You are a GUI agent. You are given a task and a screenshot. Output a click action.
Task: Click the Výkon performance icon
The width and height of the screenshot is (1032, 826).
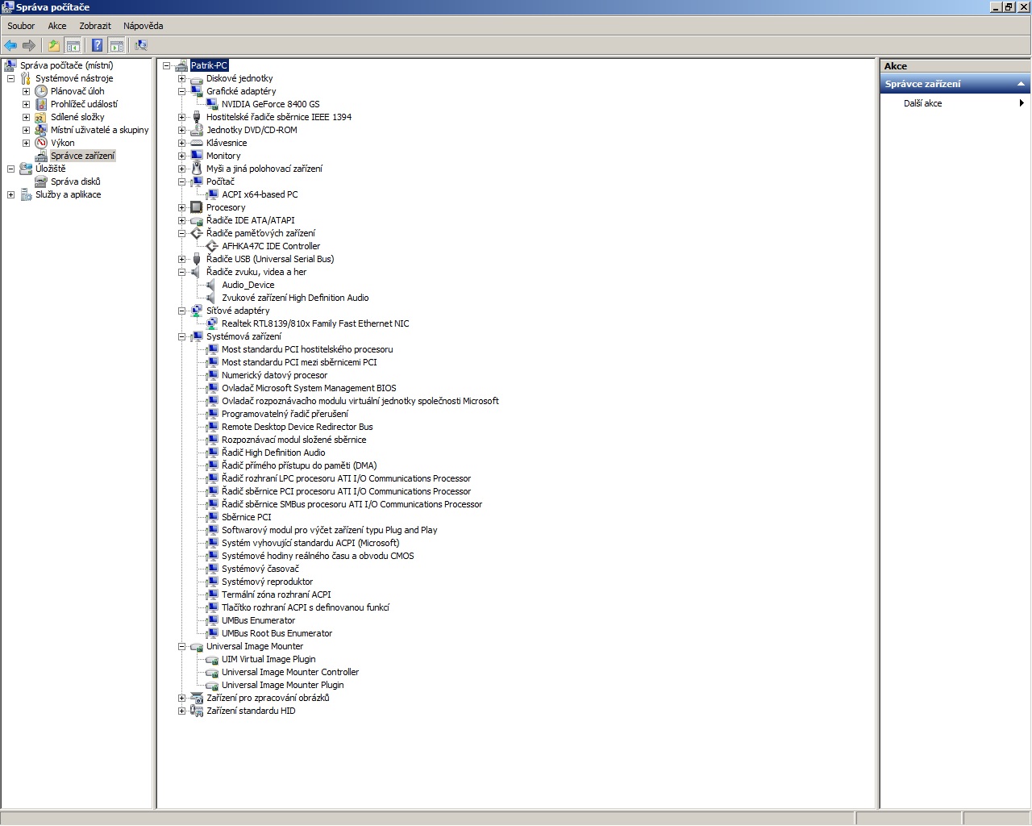[x=41, y=143]
